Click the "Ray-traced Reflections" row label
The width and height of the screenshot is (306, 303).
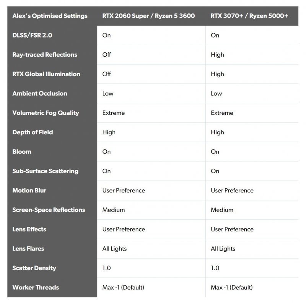(x=45, y=55)
